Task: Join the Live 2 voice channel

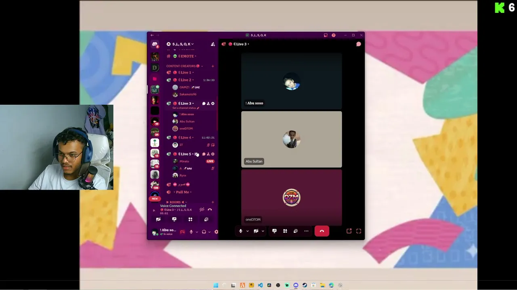Action: (x=190, y=80)
